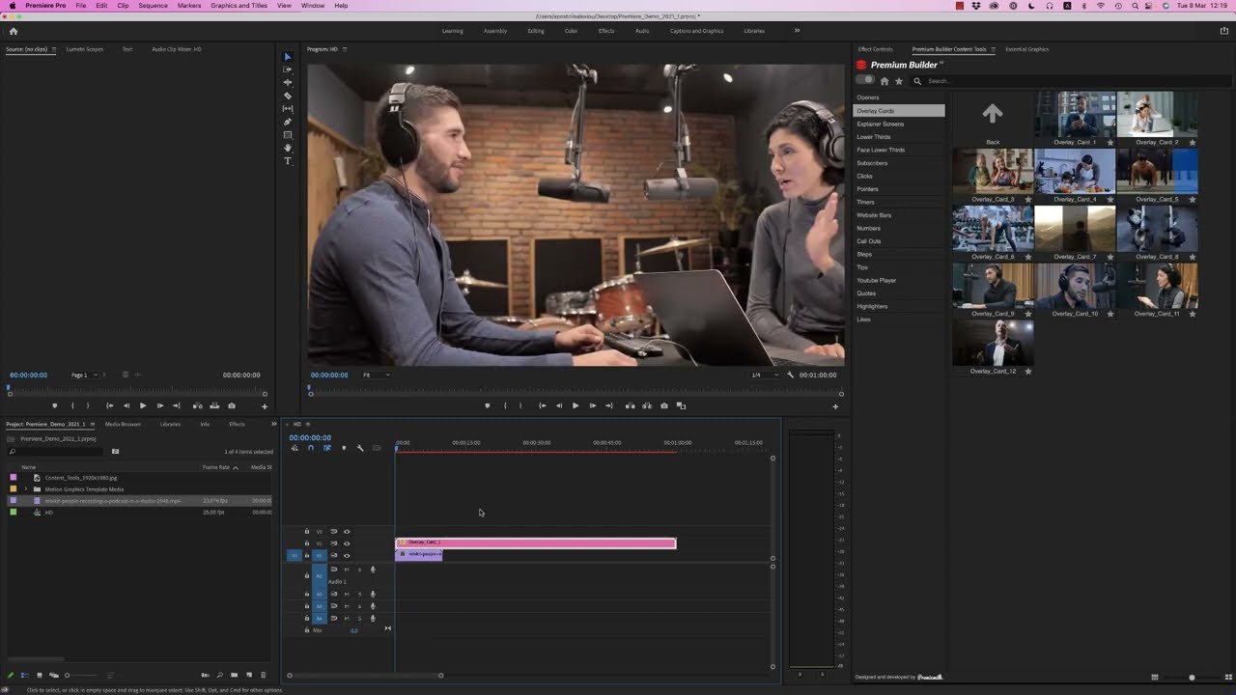Open the Lower Thirds category
The height and width of the screenshot is (695, 1236).
click(x=874, y=137)
